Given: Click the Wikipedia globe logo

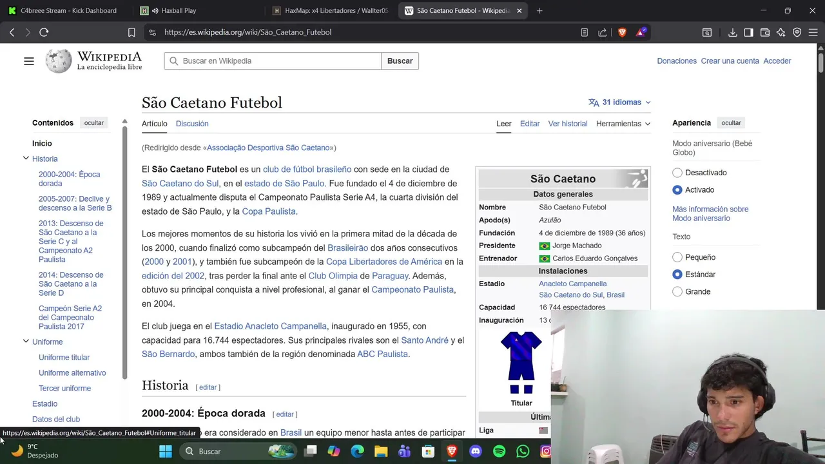Looking at the screenshot, I should (59, 61).
